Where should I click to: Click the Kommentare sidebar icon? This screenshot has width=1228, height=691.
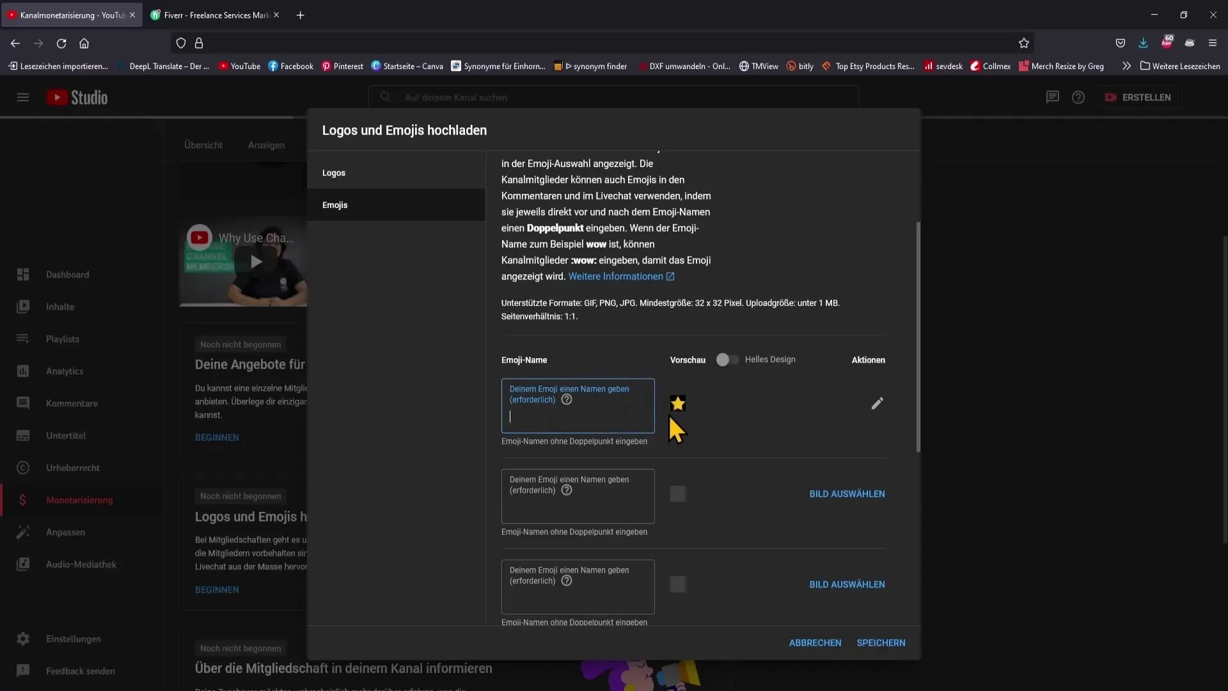click(x=23, y=403)
